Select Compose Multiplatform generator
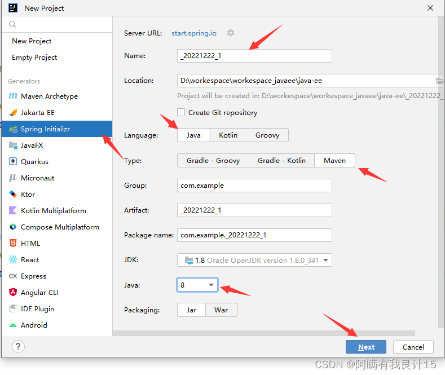The height and width of the screenshot is (375, 445). [57, 227]
